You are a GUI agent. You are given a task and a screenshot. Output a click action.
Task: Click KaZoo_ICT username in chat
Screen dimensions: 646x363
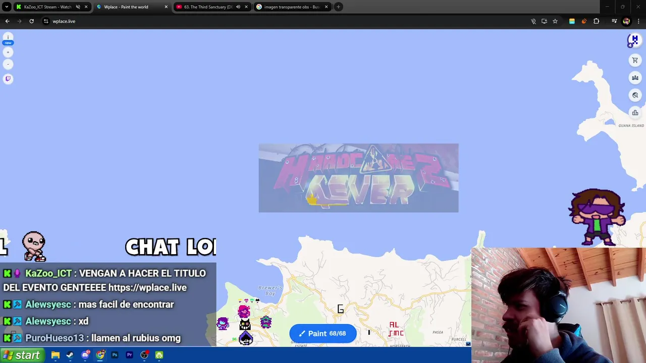click(48, 273)
